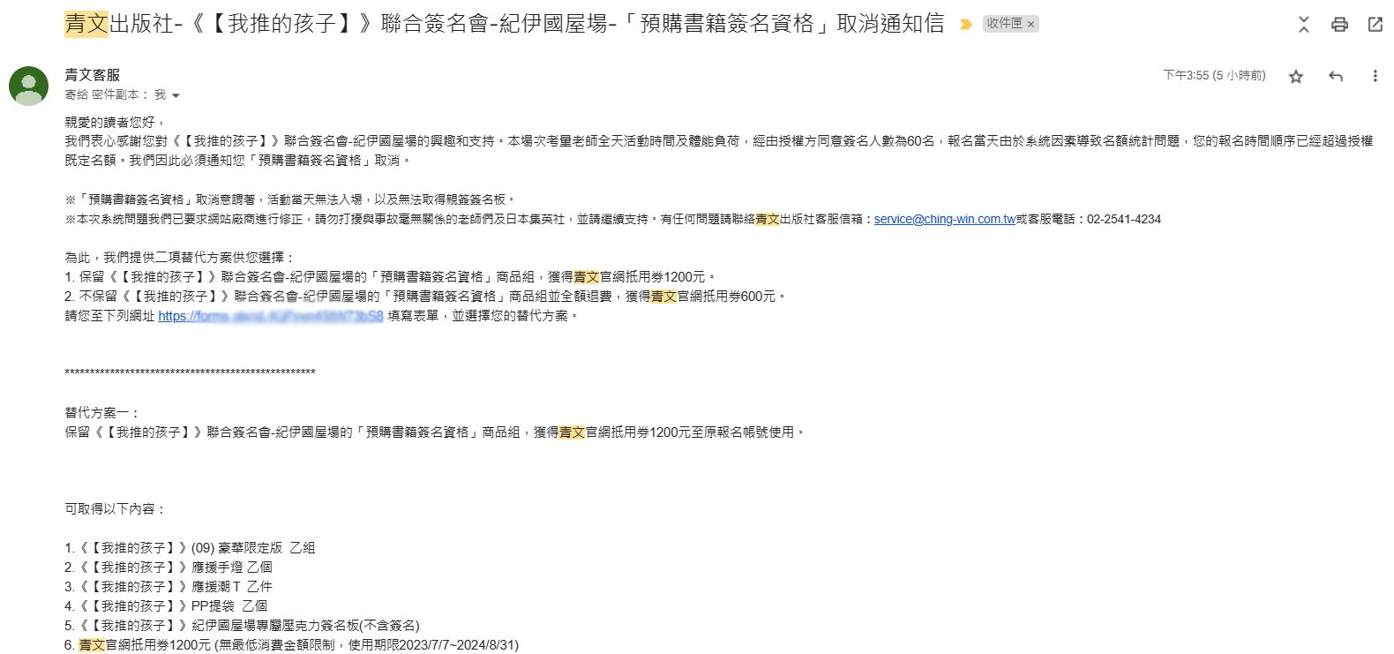
Task: Click the line beginning 為此，我們提供二項替代方案
Action: click(x=180, y=258)
